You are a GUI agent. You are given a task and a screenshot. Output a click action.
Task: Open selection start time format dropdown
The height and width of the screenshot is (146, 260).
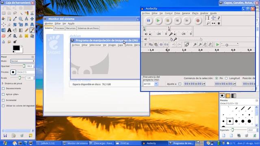[x=204, y=84]
